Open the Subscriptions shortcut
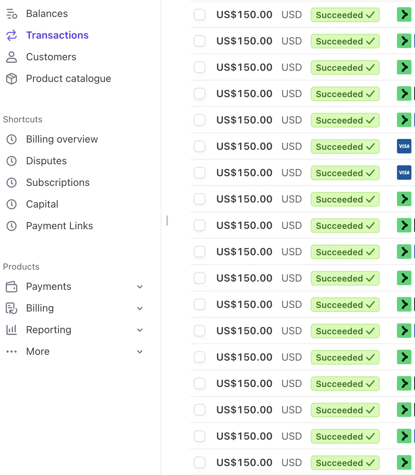The image size is (415, 475). [x=58, y=183]
